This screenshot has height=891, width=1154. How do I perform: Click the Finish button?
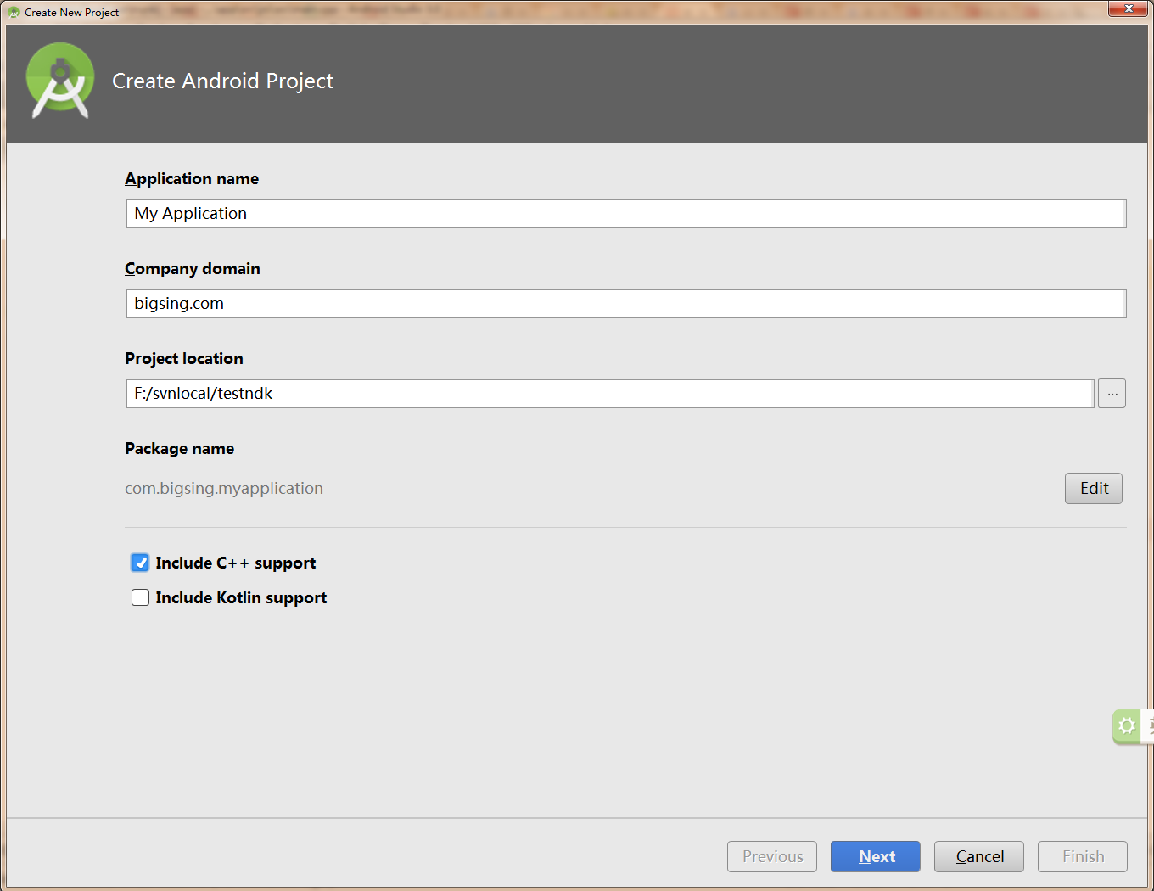click(x=1083, y=856)
